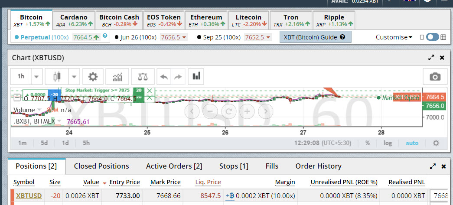Click the Bitcoin margin adjust icon

coord(230,196)
